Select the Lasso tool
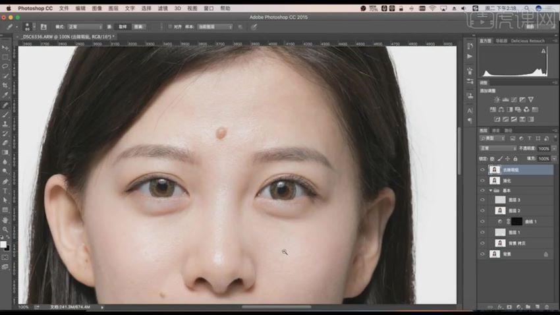The width and height of the screenshot is (560, 315). pos(5,67)
